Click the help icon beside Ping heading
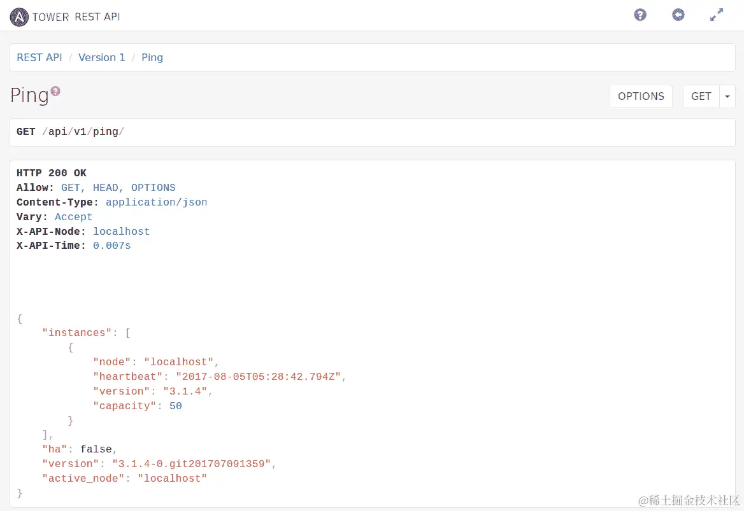 (x=55, y=91)
